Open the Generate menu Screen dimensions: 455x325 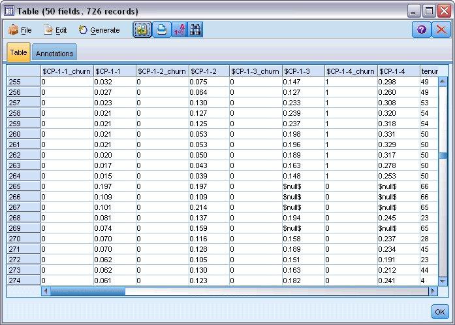point(99,30)
